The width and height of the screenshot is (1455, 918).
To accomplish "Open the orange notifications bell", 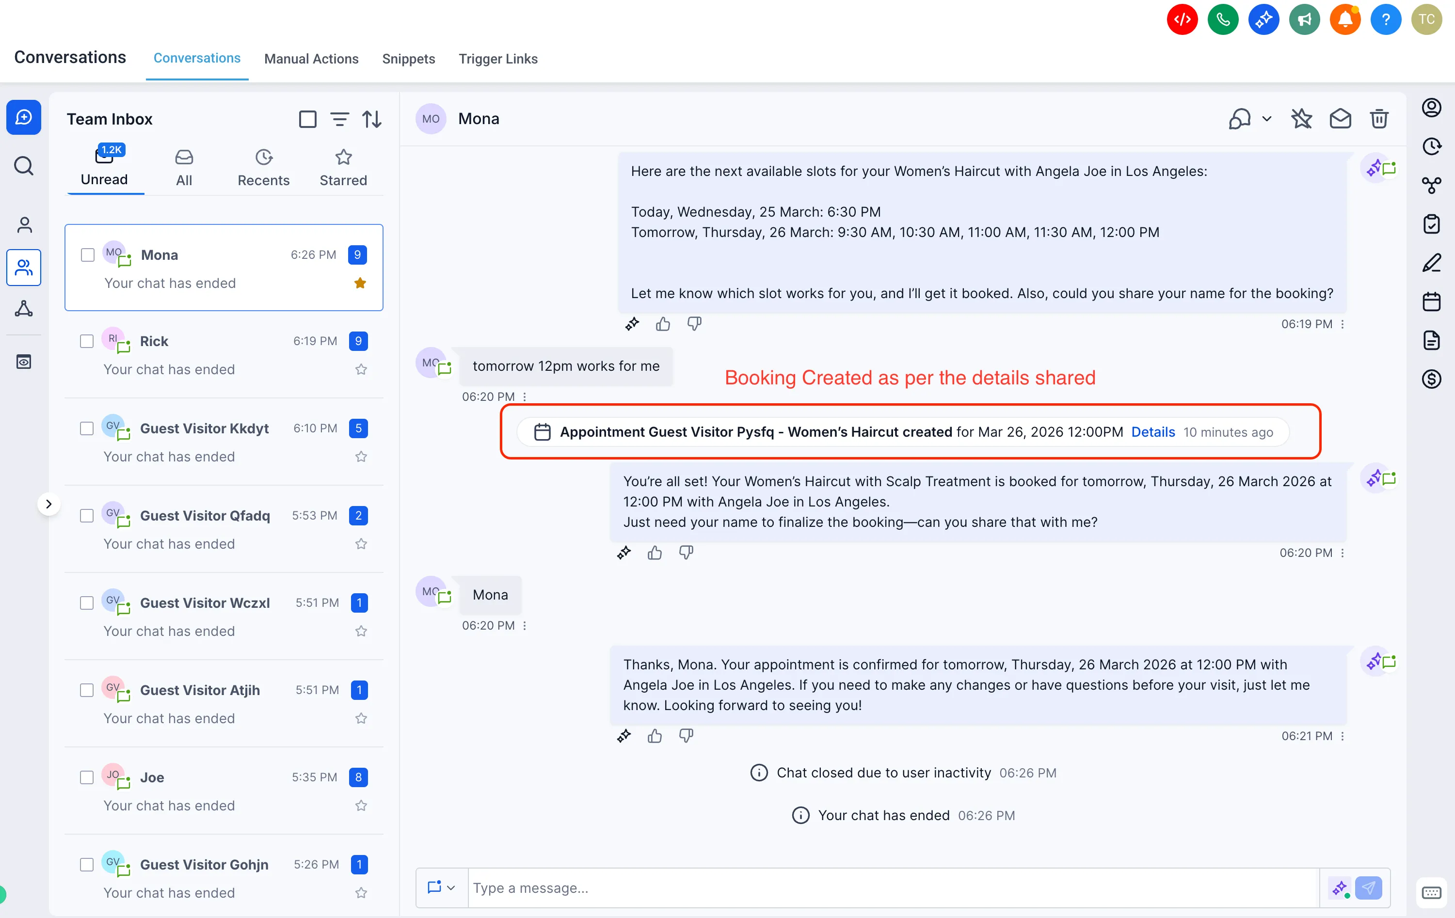I will click(1344, 20).
